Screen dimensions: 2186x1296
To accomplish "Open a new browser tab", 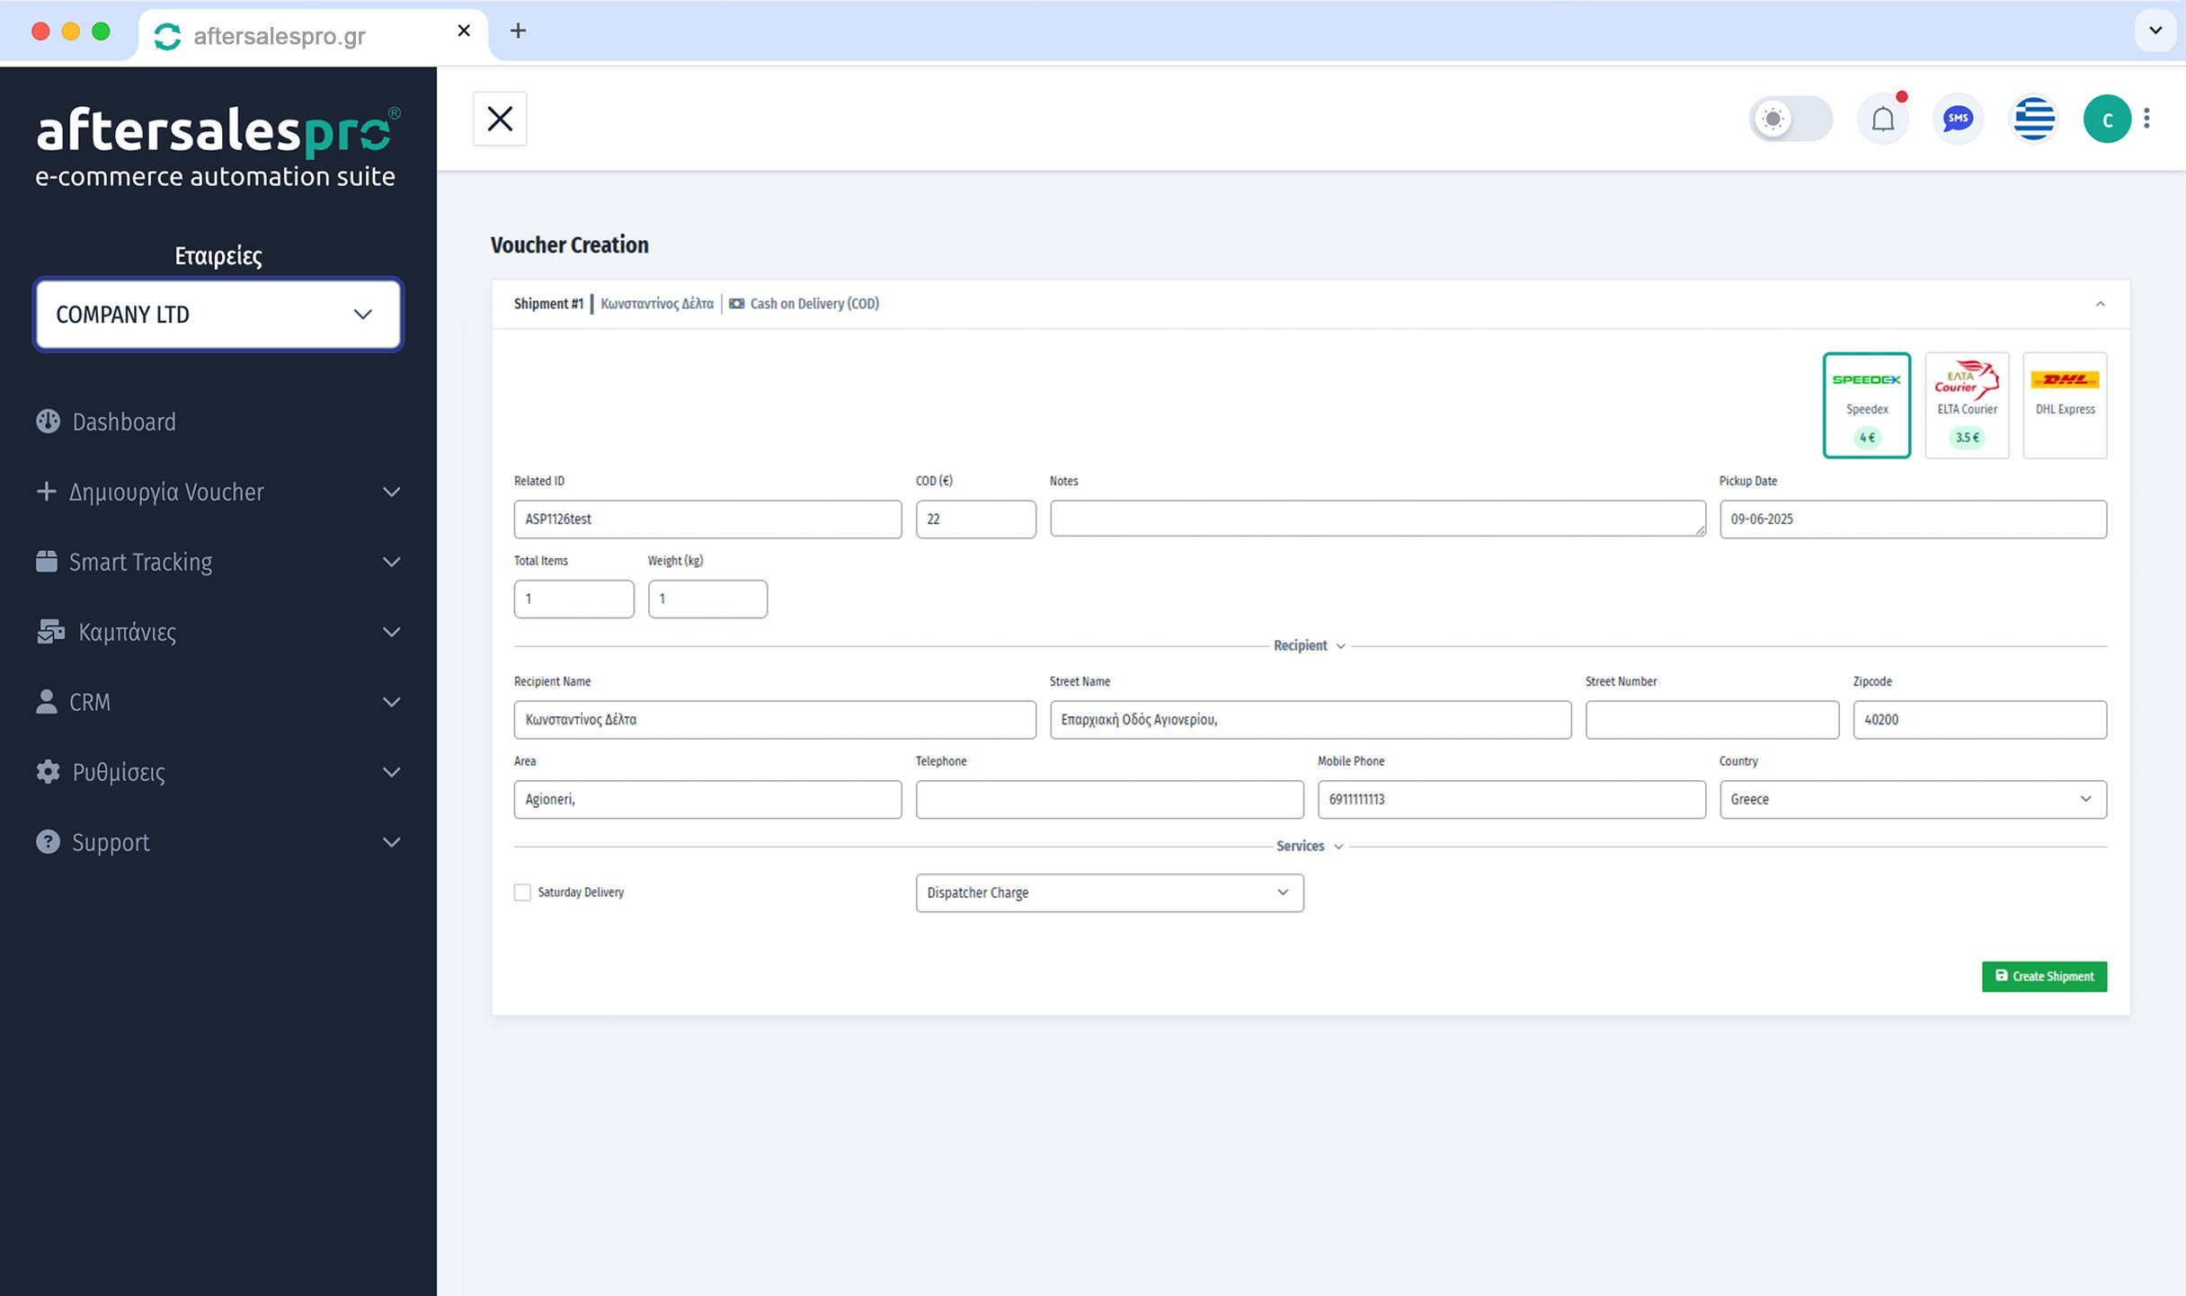I will [518, 31].
